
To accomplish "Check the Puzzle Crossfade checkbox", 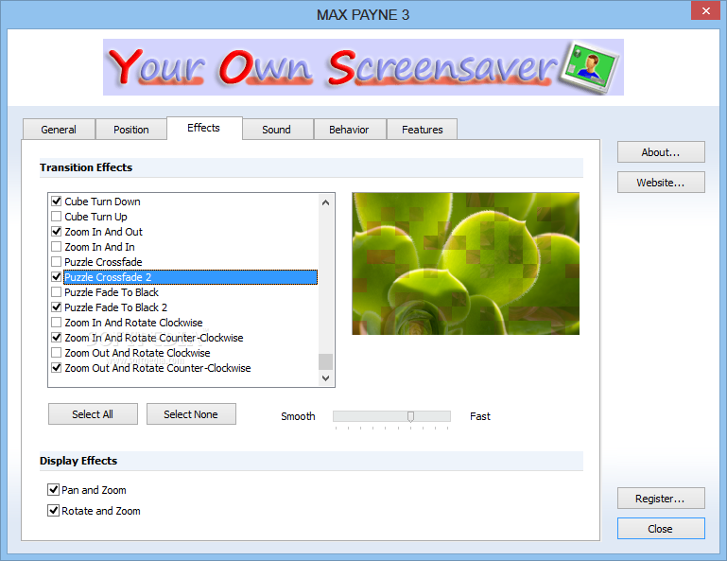I will (x=56, y=262).
